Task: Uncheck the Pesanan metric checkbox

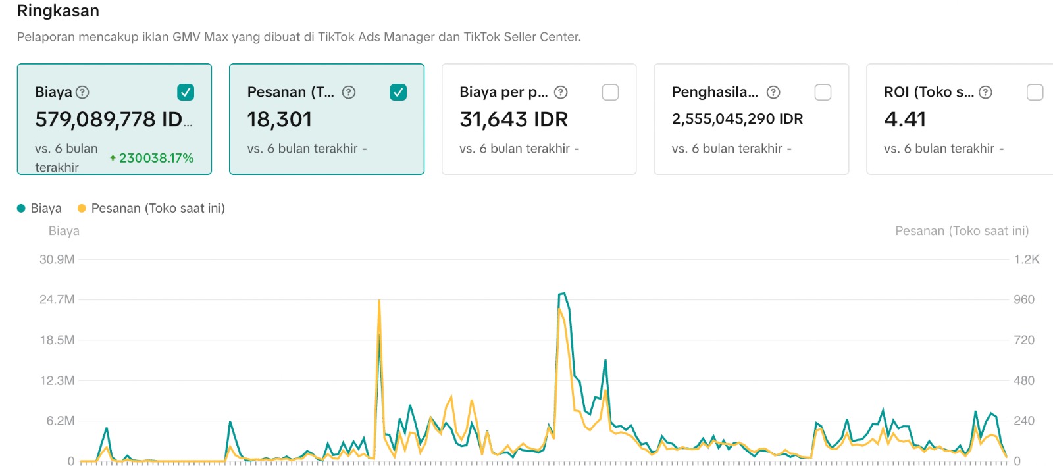Action: 398,92
